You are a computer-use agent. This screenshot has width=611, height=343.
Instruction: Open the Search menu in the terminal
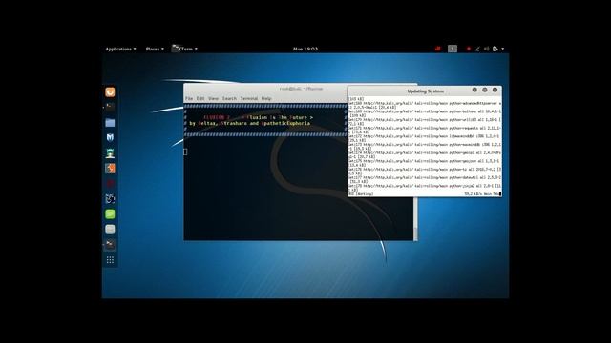[229, 98]
